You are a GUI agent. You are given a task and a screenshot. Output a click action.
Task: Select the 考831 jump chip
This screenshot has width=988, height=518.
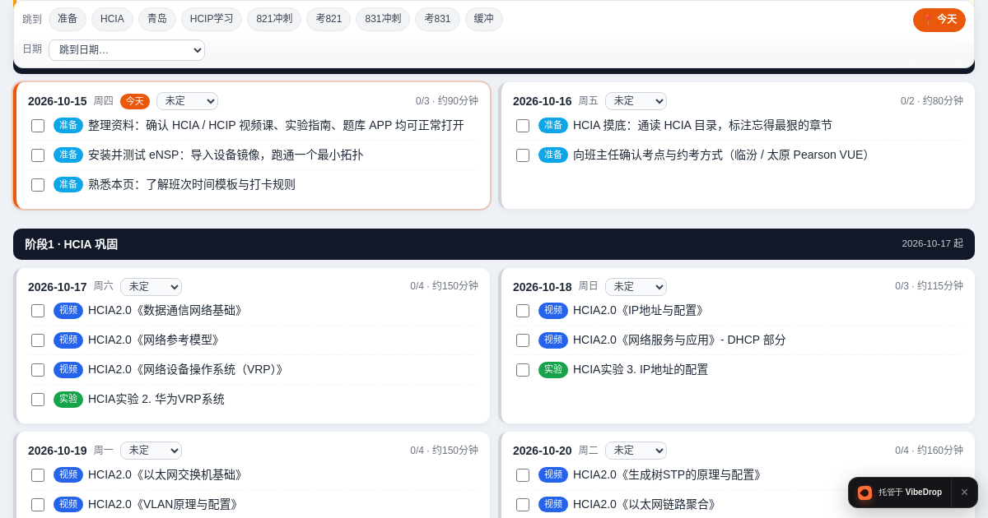[437, 19]
